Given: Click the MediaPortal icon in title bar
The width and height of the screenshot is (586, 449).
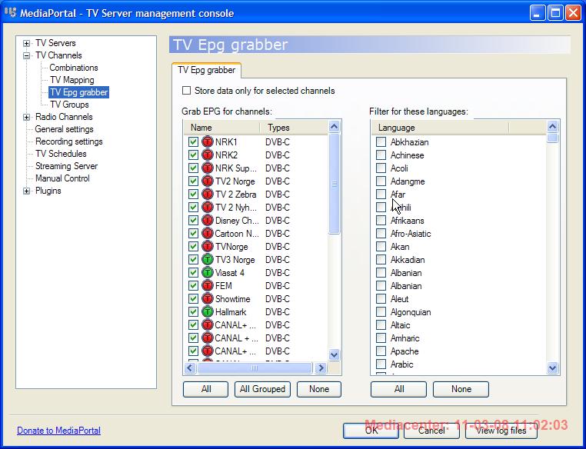Looking at the screenshot, I should pyautogui.click(x=11, y=13).
